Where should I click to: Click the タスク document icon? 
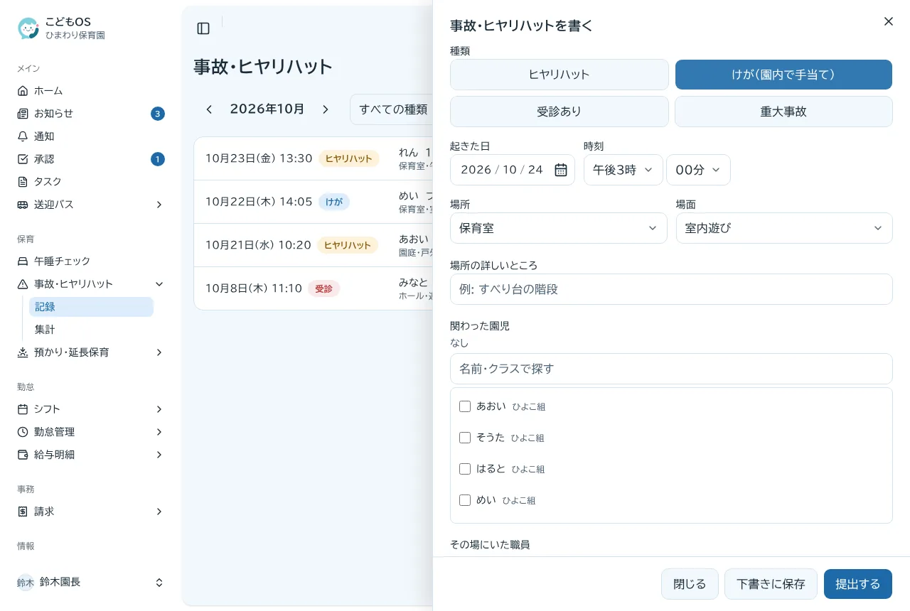coord(23,182)
